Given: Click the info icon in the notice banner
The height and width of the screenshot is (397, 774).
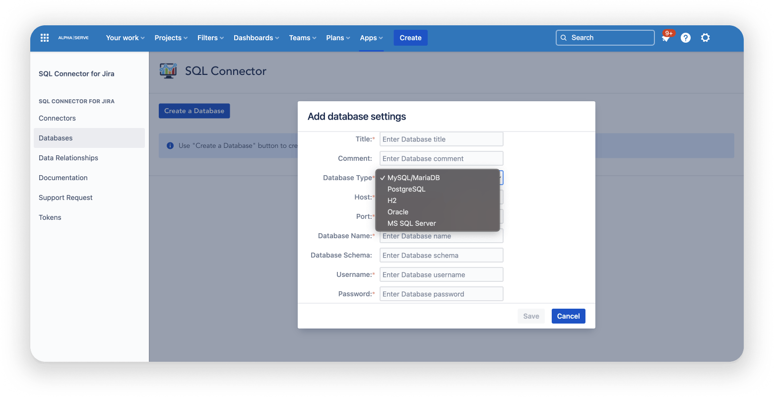Looking at the screenshot, I should [x=170, y=145].
